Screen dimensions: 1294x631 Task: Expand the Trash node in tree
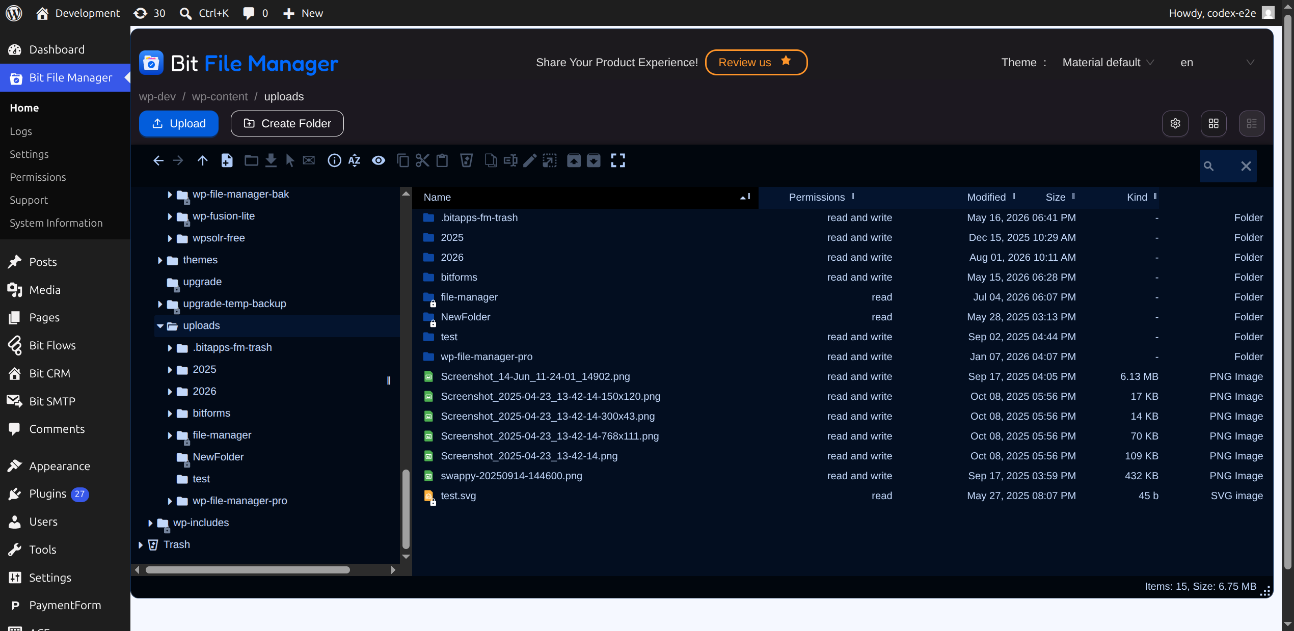(x=141, y=545)
